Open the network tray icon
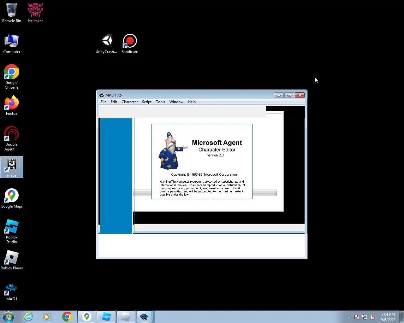 pyautogui.click(x=365, y=317)
